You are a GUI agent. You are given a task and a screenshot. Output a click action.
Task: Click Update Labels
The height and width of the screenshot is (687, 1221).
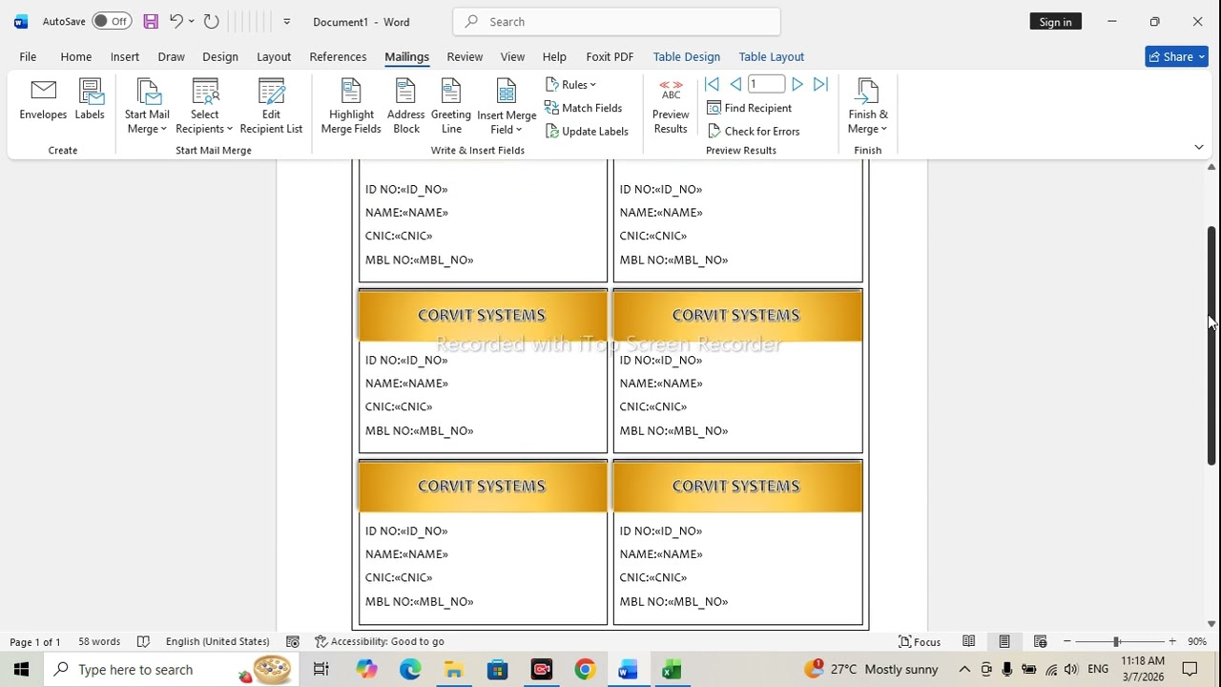coord(587,131)
